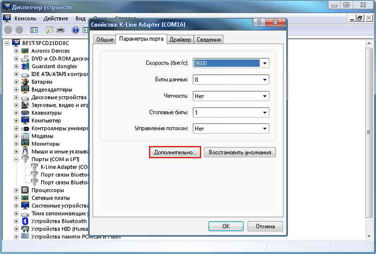Click the Устройства Bluetooth icon
The height and width of the screenshot is (254, 376).
pos(25,221)
